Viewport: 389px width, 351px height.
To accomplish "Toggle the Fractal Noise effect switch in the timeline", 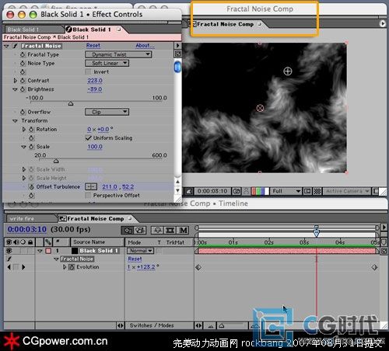I will [9, 259].
